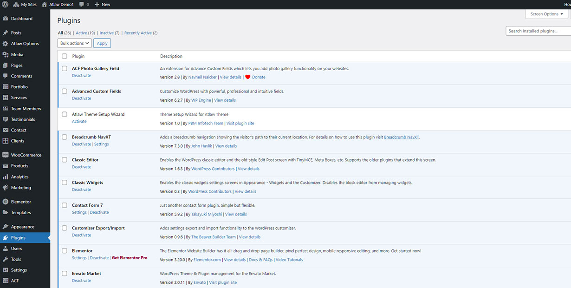
Task: Check the ACF Photo Gallery Field checkbox
Action: tap(65, 68)
